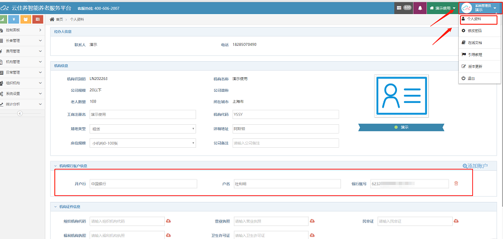Click the blue yuan quick-access button
Image resolution: width=503 pixels, height=239 pixels.
click(15, 19)
